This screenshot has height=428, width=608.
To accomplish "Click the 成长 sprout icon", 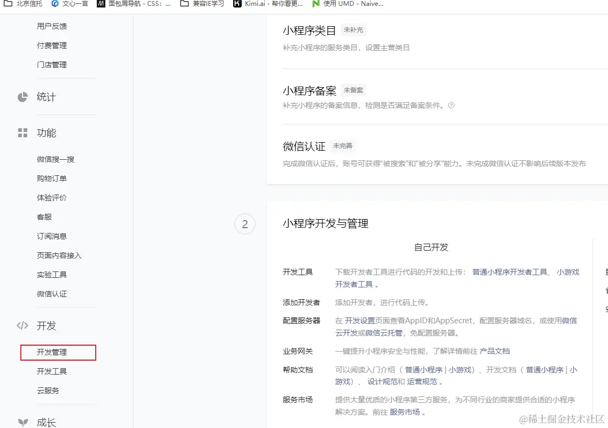I will pyautogui.click(x=22, y=423).
